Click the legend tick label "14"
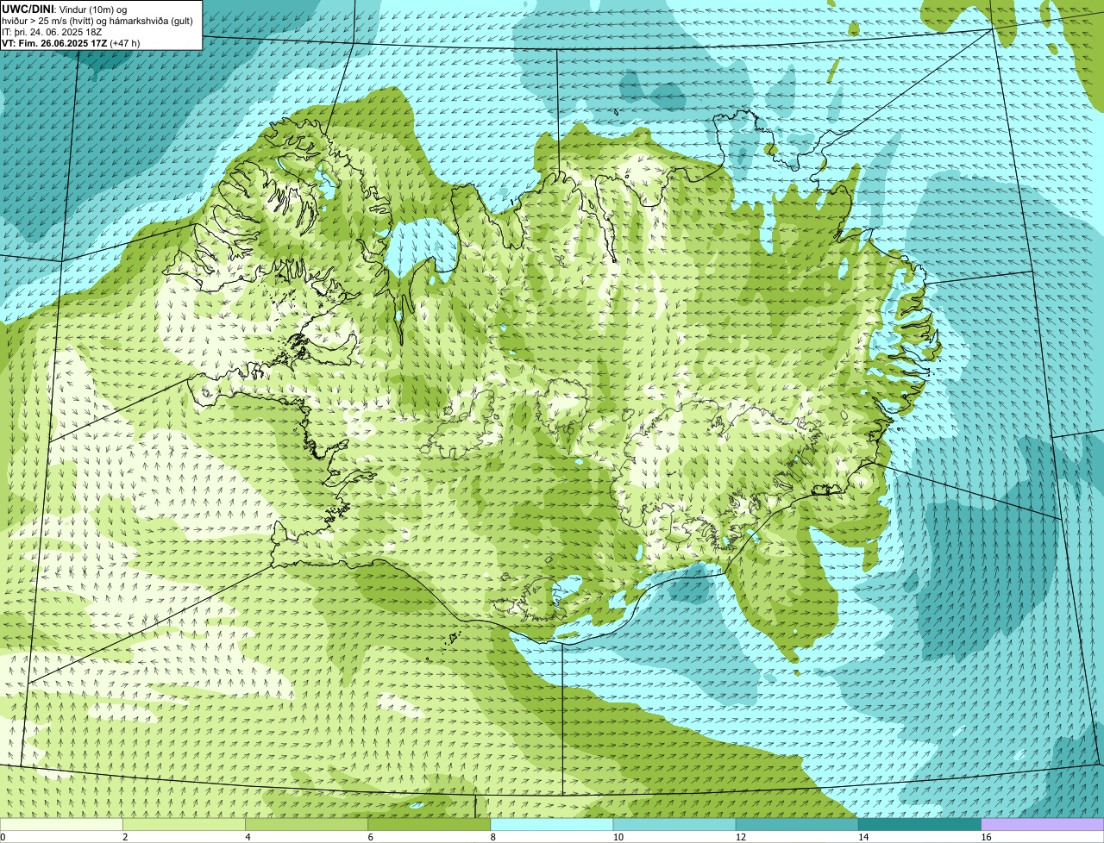This screenshot has width=1104, height=843. coord(862,837)
